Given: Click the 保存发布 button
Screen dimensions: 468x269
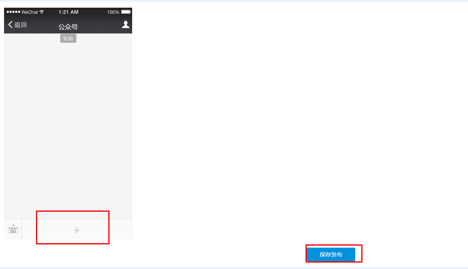Looking at the screenshot, I should [x=331, y=254].
